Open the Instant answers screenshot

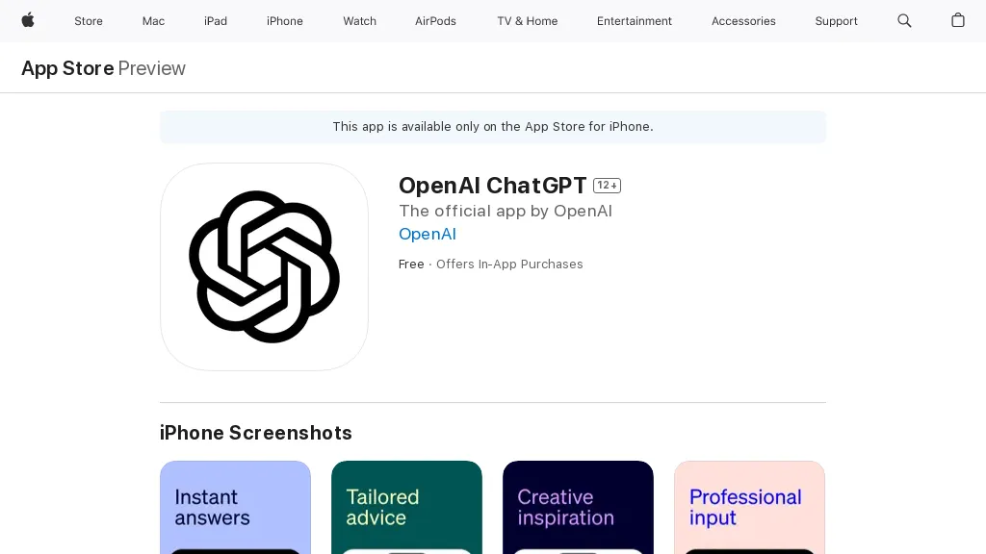point(235,508)
